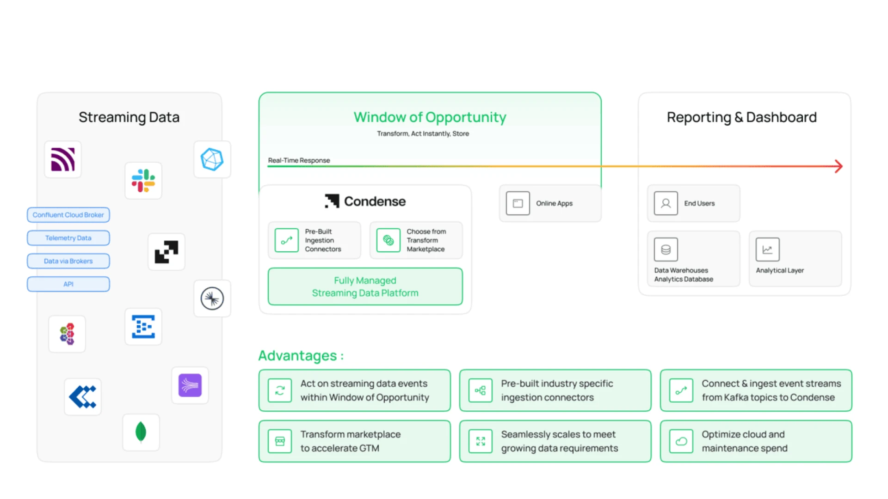This screenshot has height=499, width=888.
Task: Click the Condense logo
Action: (x=365, y=201)
